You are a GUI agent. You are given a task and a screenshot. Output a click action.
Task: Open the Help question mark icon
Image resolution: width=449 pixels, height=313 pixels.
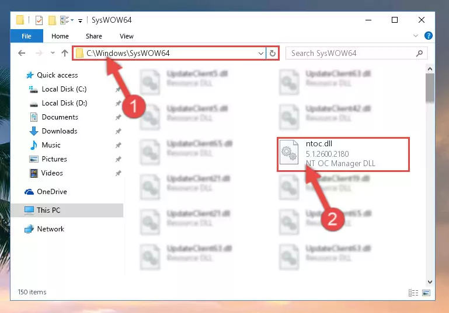click(429, 36)
